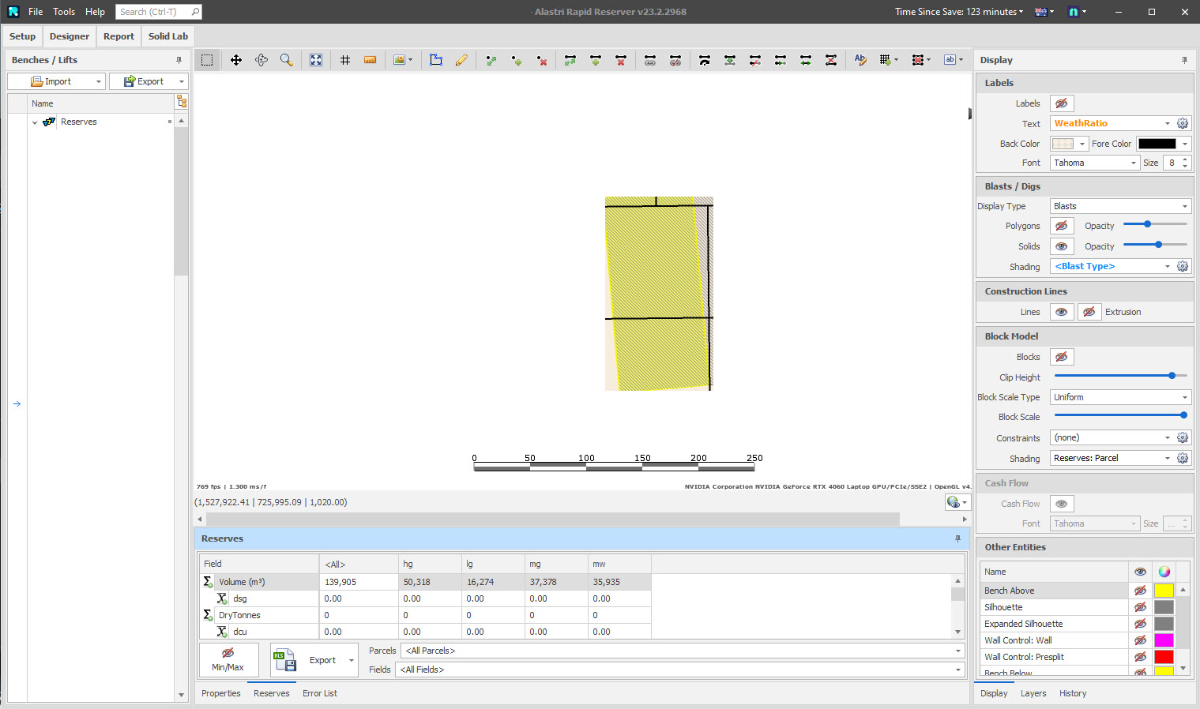The image size is (1200, 709).
Task: Toggle Solids visibility eye icon
Action: [1061, 246]
